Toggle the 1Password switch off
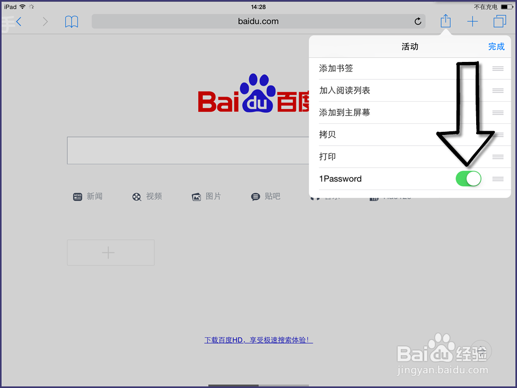The height and width of the screenshot is (388, 517). pos(468,179)
